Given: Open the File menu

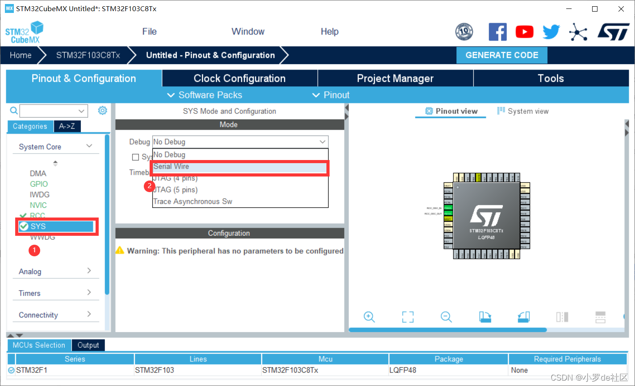Looking at the screenshot, I should (x=149, y=32).
